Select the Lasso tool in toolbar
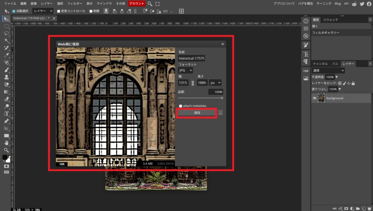The height and width of the screenshot is (211, 373). tap(6, 33)
